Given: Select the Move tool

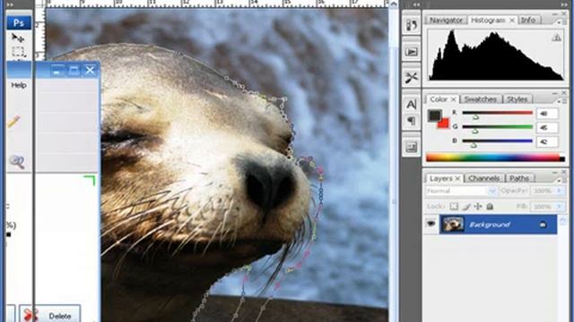Looking at the screenshot, I should 17,38.
